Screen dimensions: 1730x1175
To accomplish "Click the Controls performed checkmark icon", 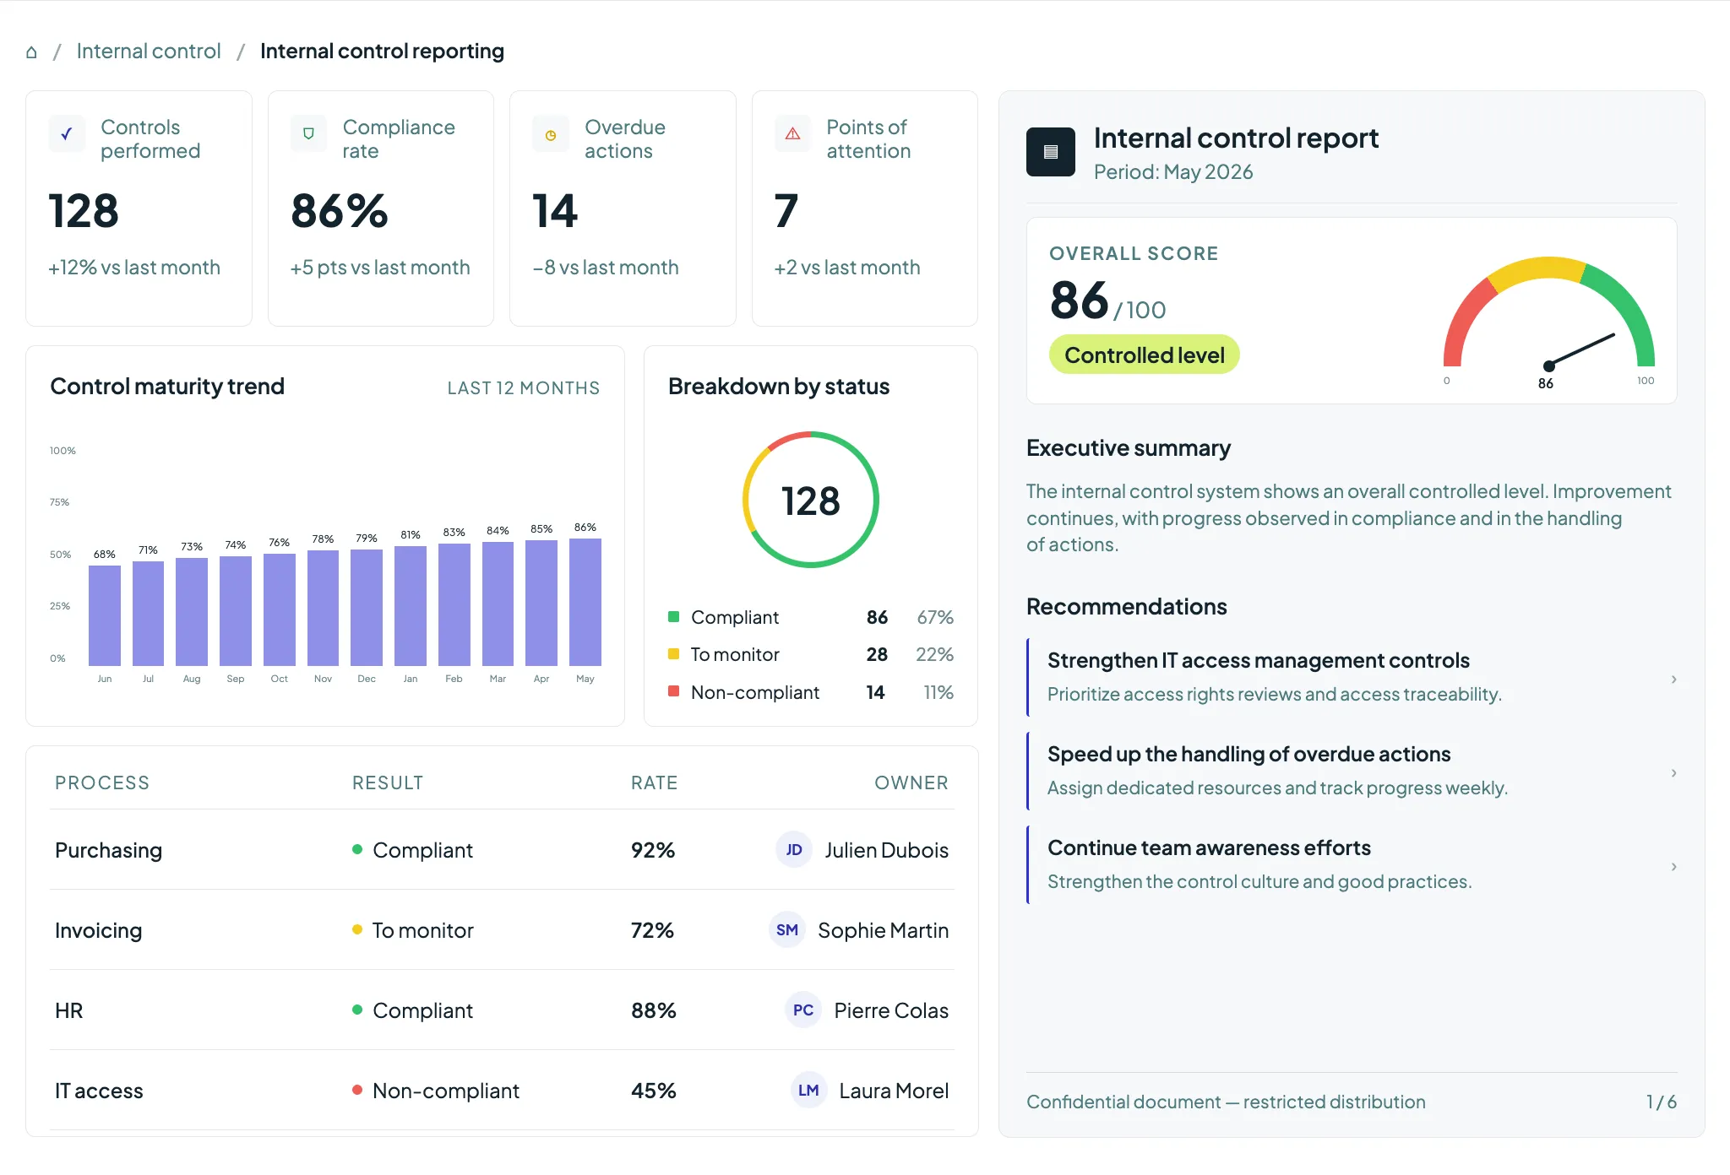I will tap(67, 133).
